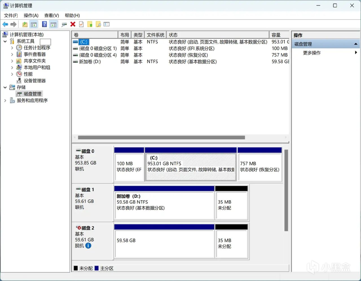Screen dimensions: 361x281
Task: Click the blue info icon on 磁盘 2
Action: [x=88, y=246]
